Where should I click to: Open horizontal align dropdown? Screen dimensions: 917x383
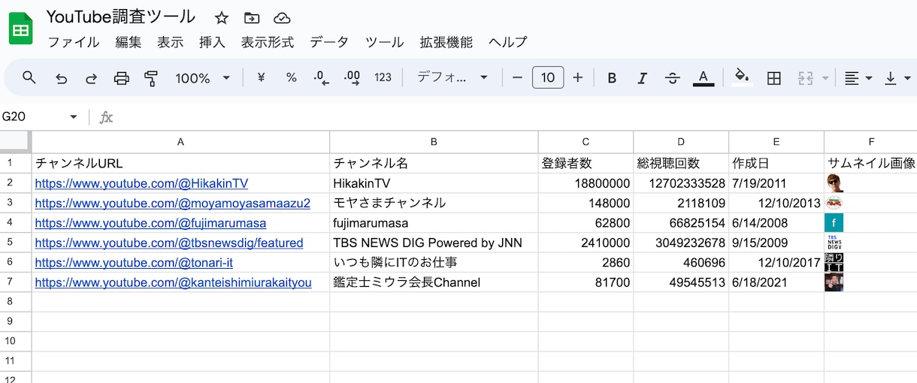pos(858,78)
